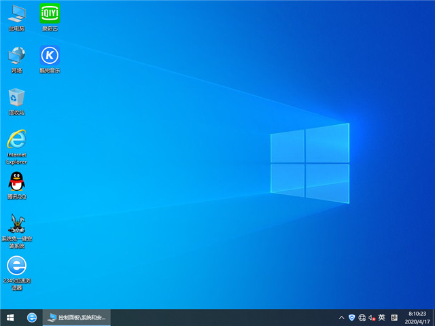The width and height of the screenshot is (435, 326).
Task: Click the Show Desktop sliver at the taskbar edge
Action: [434, 318]
